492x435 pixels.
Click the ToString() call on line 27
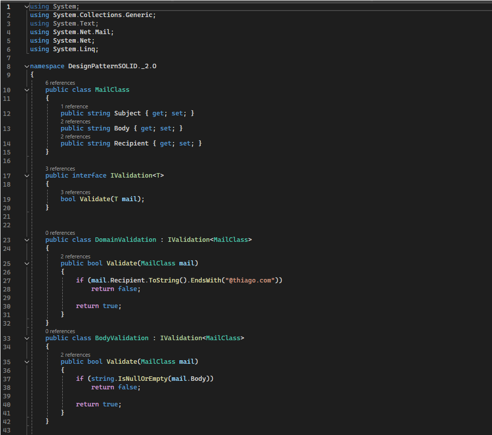click(x=168, y=280)
